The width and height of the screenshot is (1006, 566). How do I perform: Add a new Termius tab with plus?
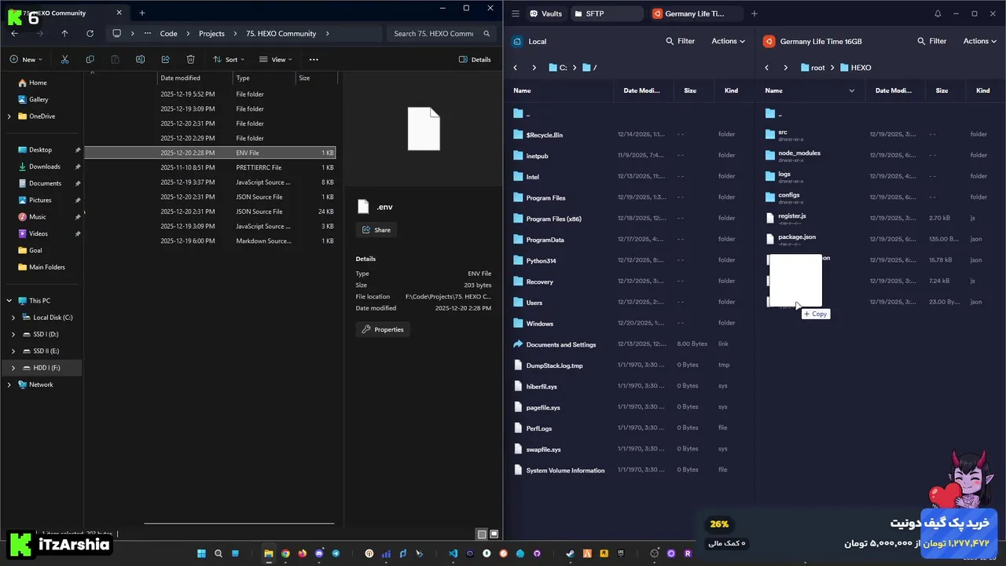coord(754,13)
